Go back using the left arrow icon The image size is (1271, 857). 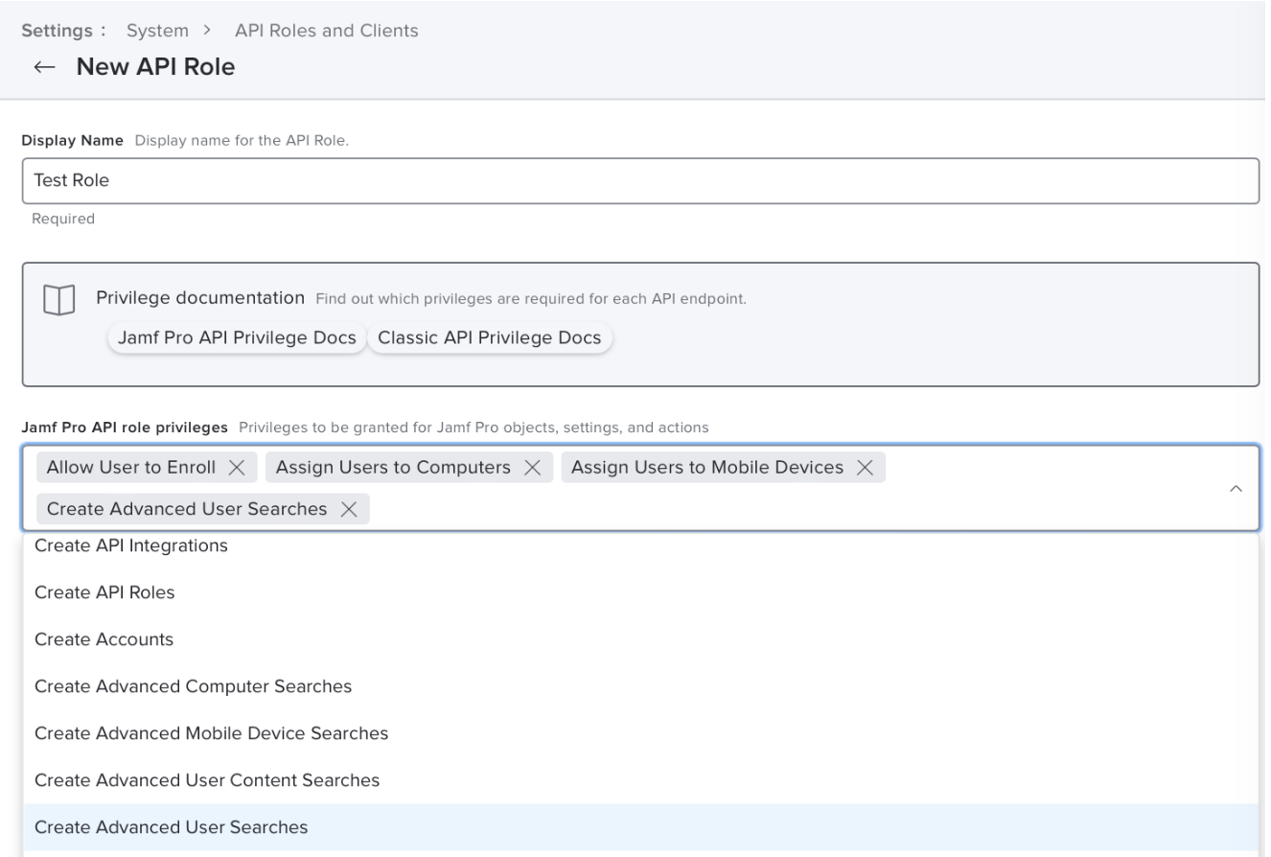(x=45, y=67)
